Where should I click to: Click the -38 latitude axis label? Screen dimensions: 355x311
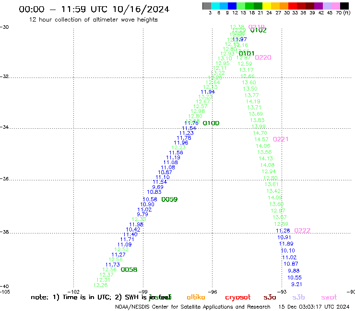coord(4,232)
